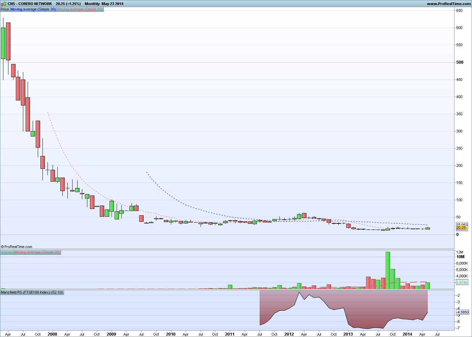This screenshot has width=472, height=337.
Task: Click the 2012 year label on time axis
Action: (289, 334)
